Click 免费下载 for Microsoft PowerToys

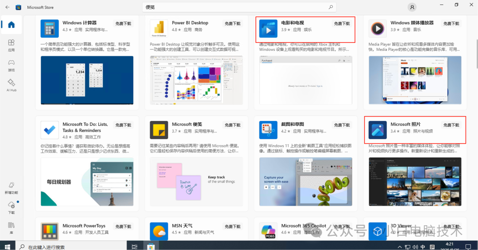(x=123, y=227)
